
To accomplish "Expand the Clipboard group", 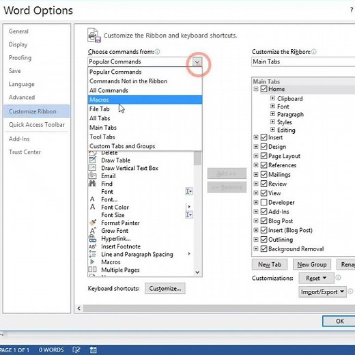I will click(x=272, y=98).
